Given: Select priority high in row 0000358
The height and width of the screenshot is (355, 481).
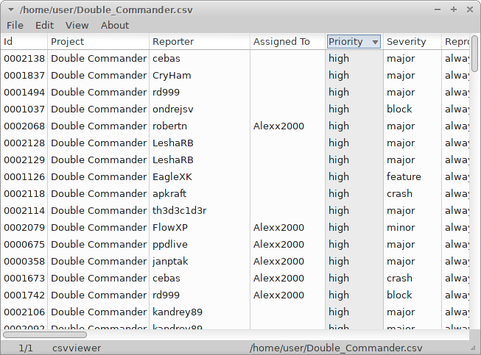Looking at the screenshot, I should [x=339, y=262].
